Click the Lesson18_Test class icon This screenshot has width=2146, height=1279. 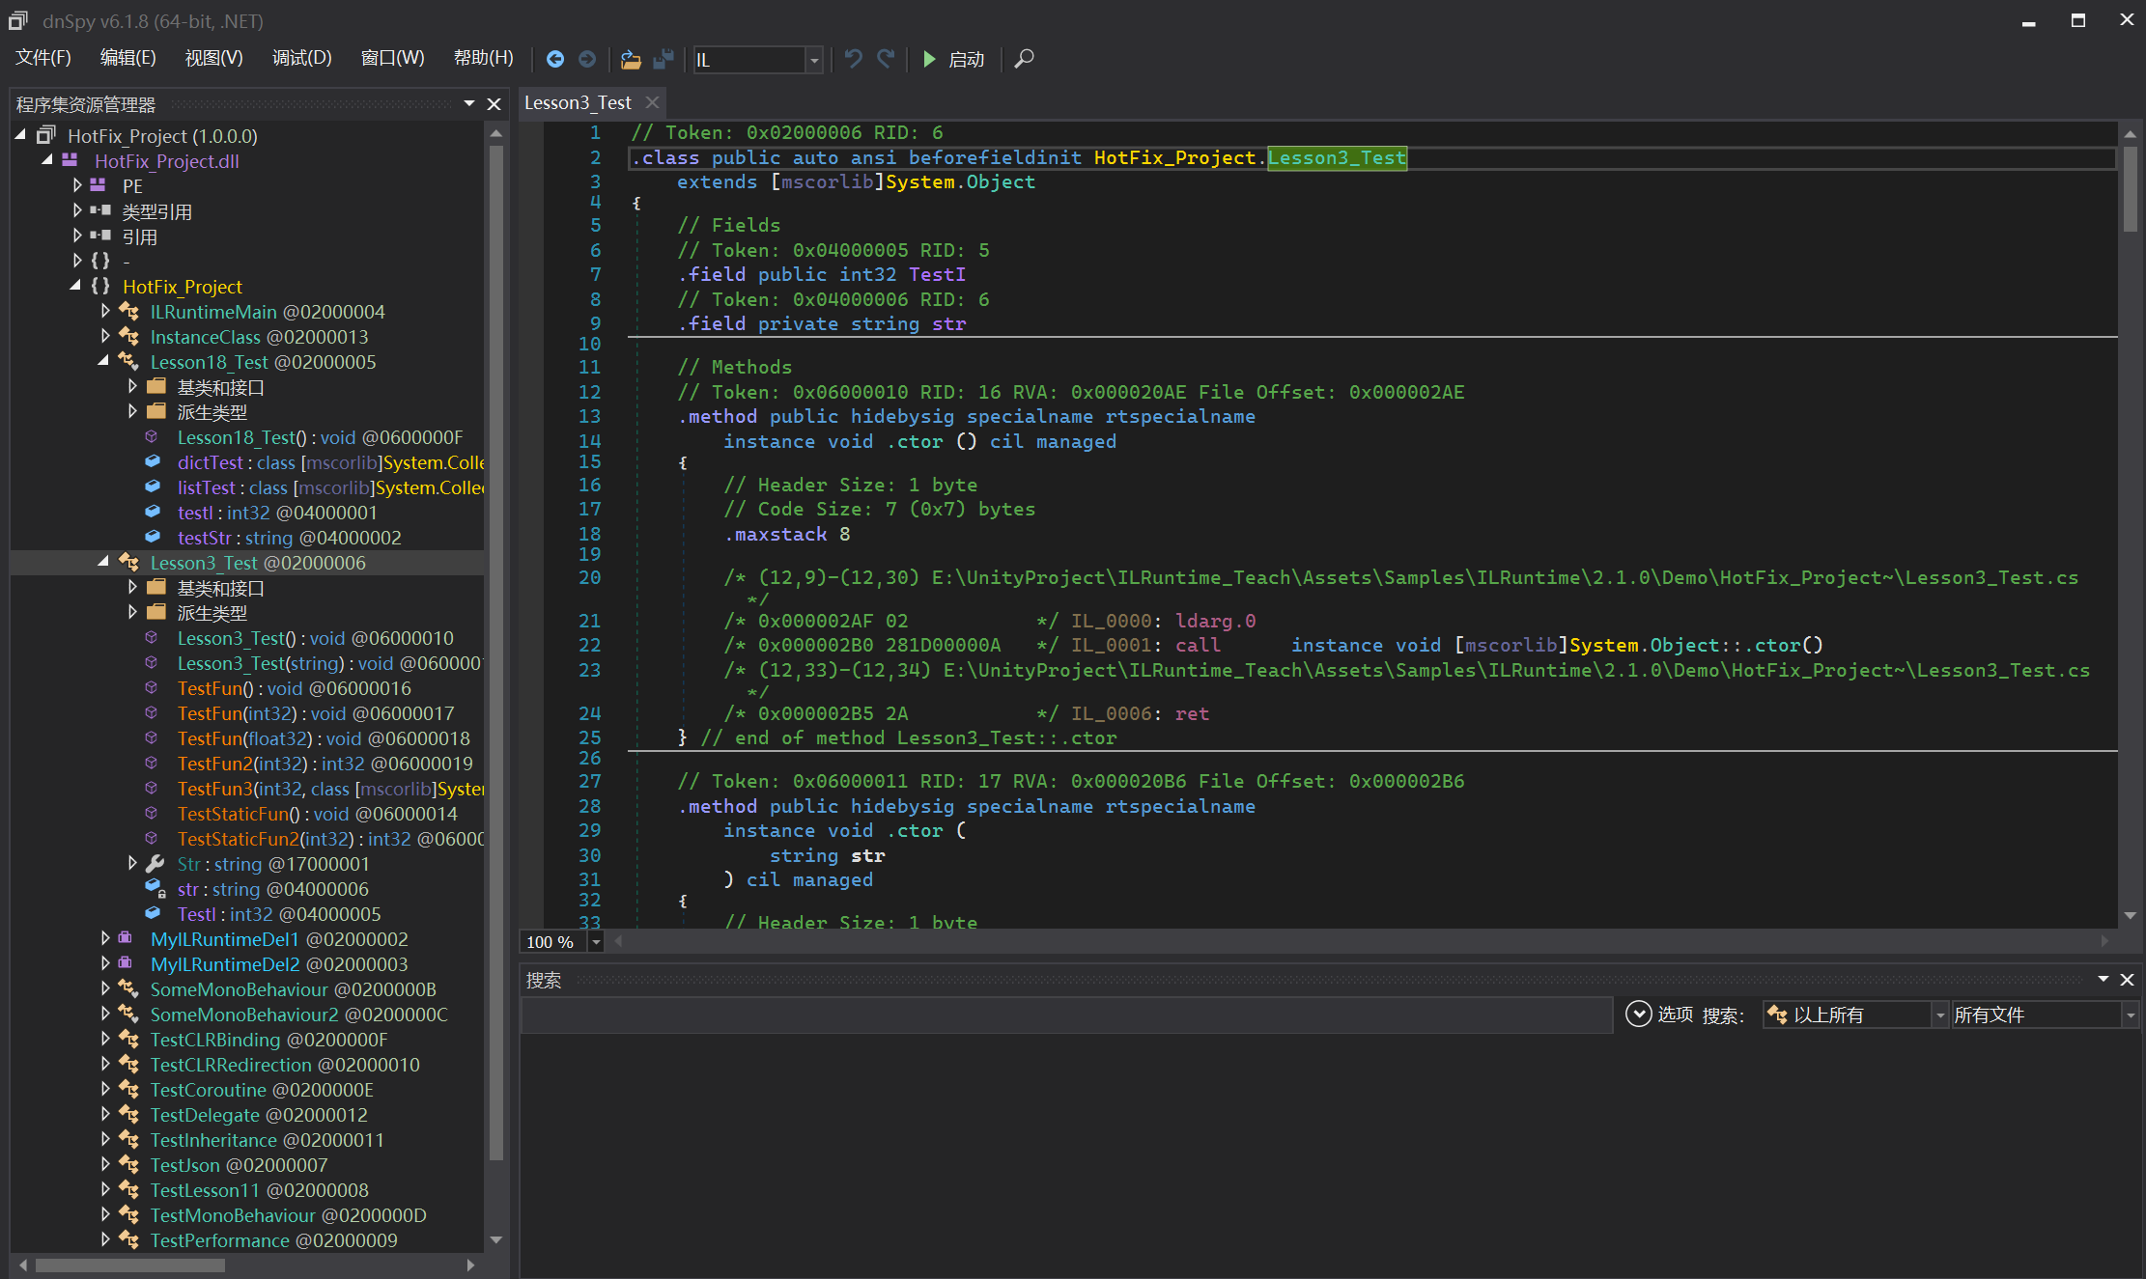[x=128, y=361]
